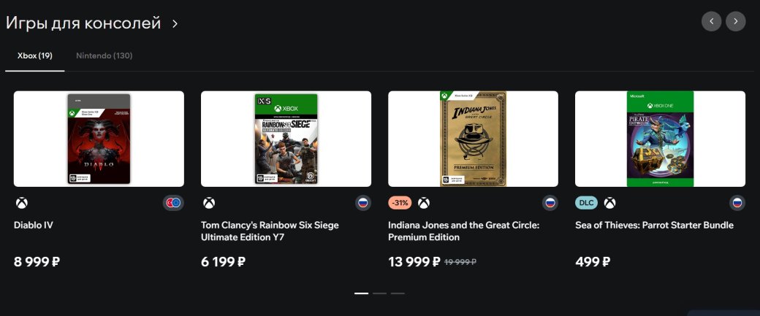Open the Diablo IV title link
This screenshot has width=760, height=316.
click(34, 226)
